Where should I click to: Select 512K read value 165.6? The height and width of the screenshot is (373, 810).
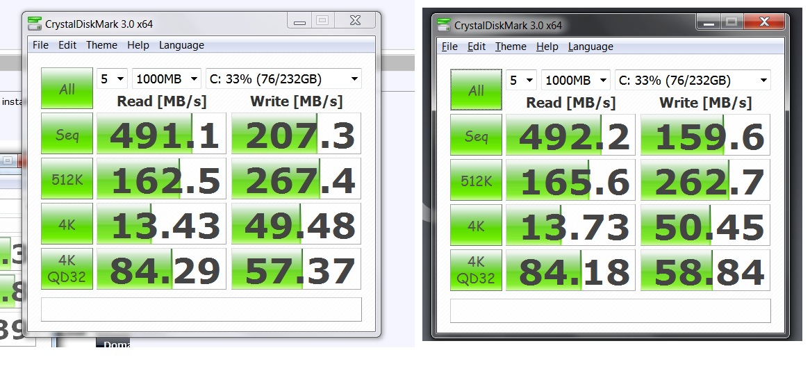click(570, 180)
